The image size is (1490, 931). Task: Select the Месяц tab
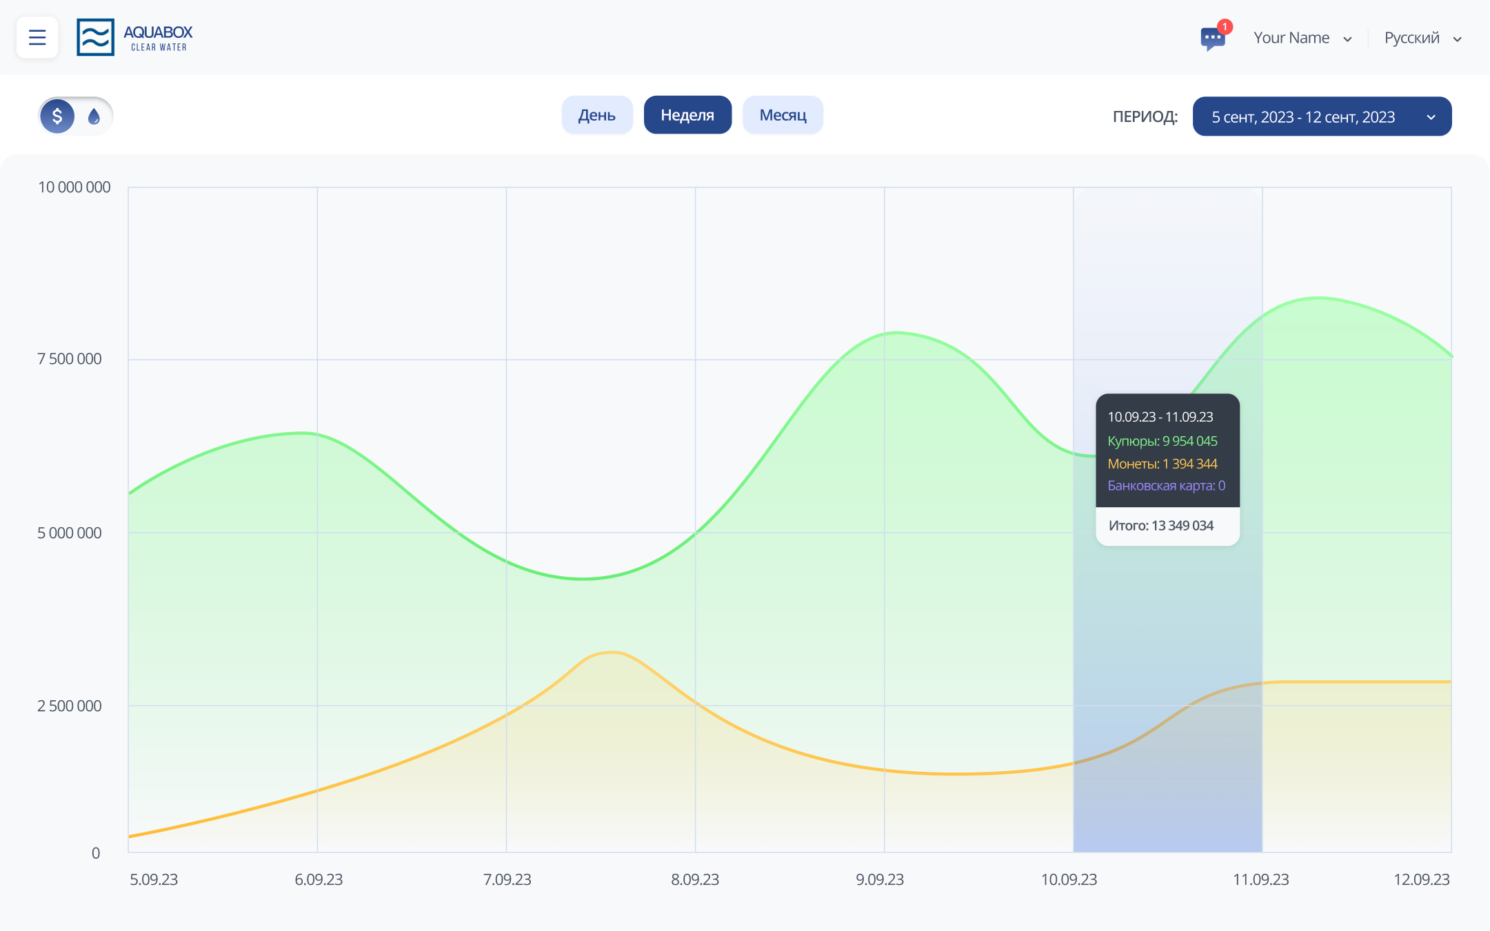point(783,115)
